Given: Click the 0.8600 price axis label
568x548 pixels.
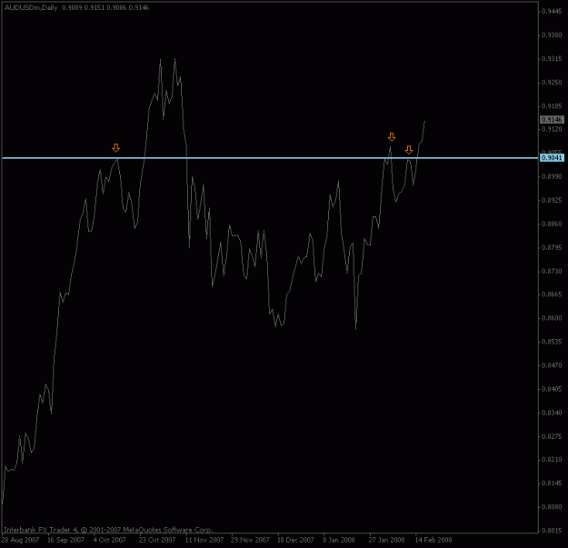Looking at the screenshot, I should pos(552,318).
